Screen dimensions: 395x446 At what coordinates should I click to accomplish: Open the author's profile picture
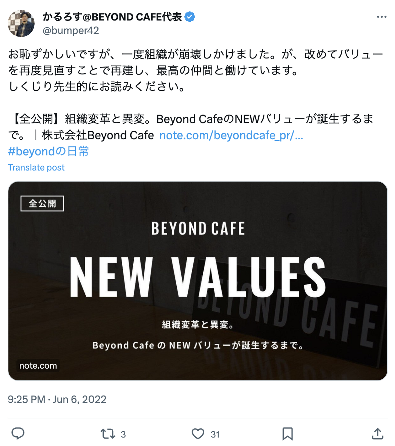21,24
